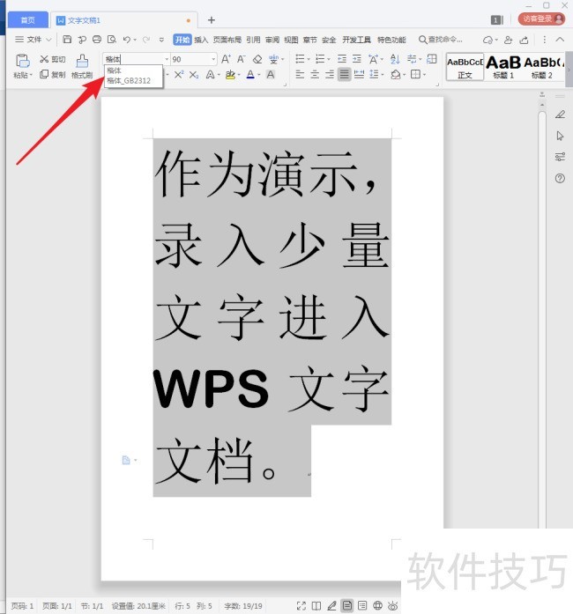Switch to reading layout book icon
Viewport: 573px width, 614px height.
coord(316,606)
